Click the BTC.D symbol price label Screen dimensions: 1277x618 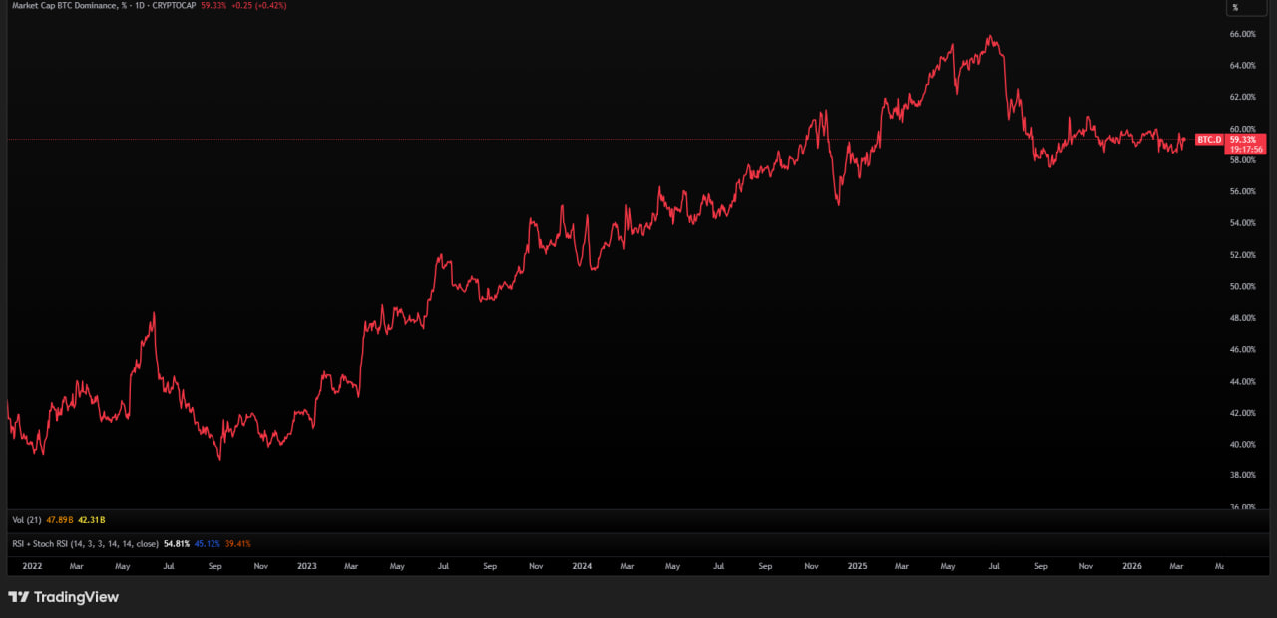coord(1208,139)
